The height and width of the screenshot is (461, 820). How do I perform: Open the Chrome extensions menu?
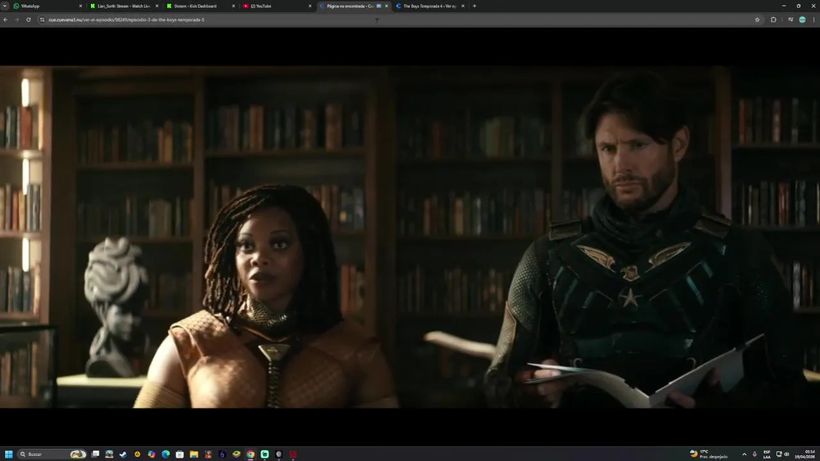tap(773, 20)
